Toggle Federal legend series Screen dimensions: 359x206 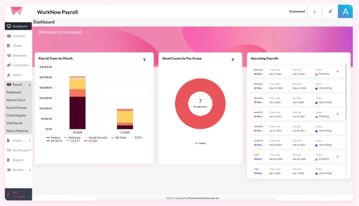[53, 138]
